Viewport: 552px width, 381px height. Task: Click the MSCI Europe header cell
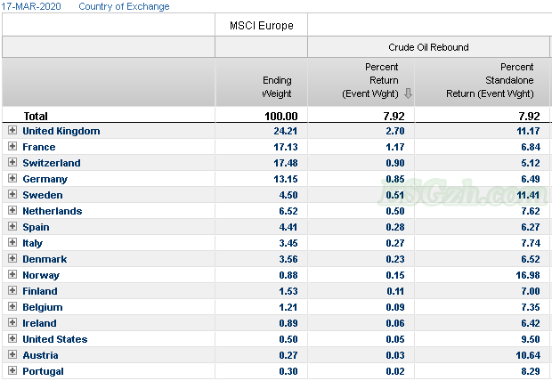[261, 25]
